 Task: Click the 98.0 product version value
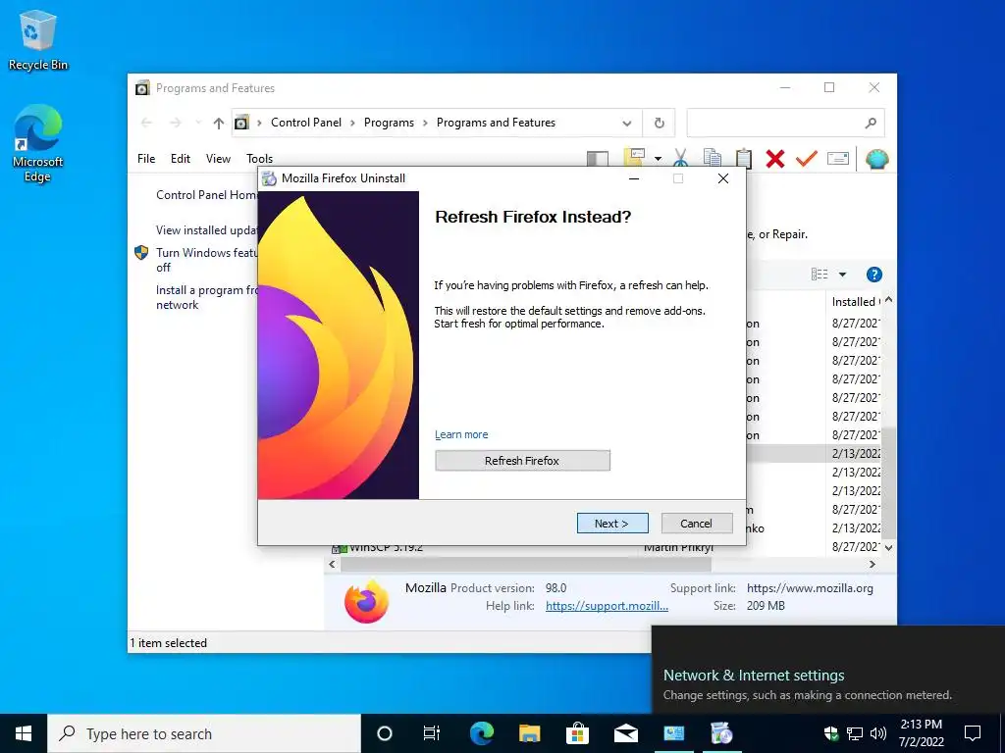[x=555, y=588]
